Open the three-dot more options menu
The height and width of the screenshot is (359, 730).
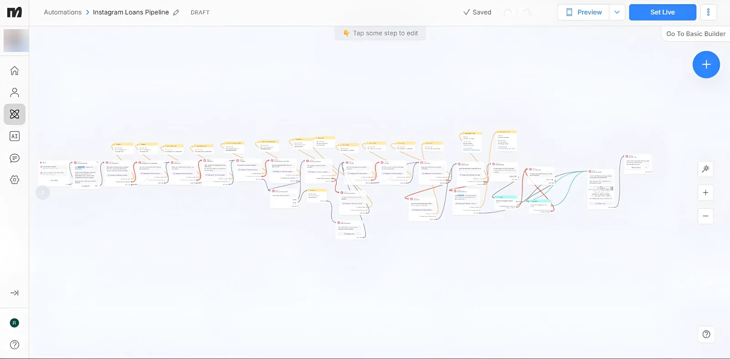(708, 12)
